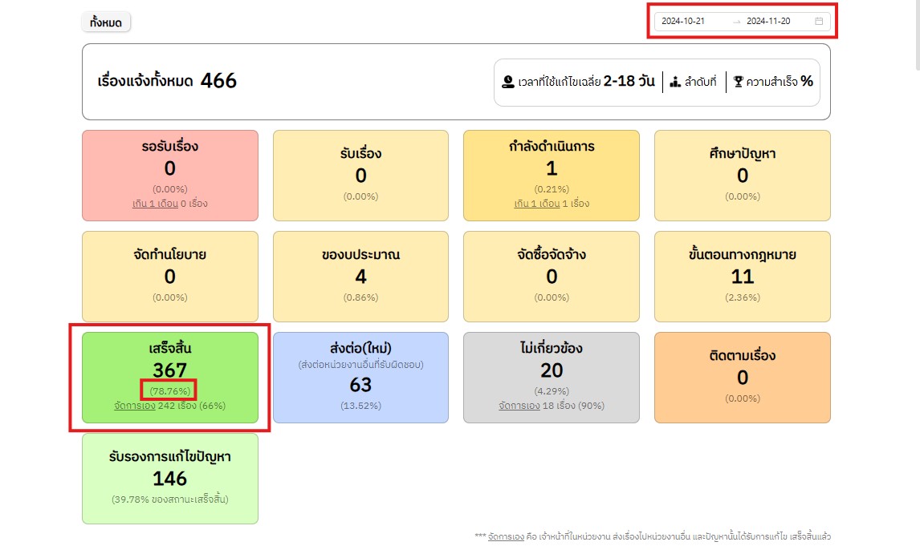The image size is (920, 550).
Task: Click เกิน 1 เดือน link in กำลังดำเนินการ card
Action: [x=537, y=204]
